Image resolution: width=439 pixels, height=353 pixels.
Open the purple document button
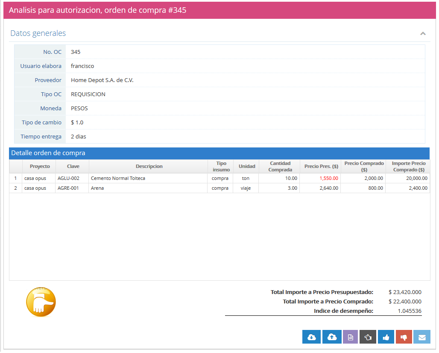pyautogui.click(x=350, y=337)
